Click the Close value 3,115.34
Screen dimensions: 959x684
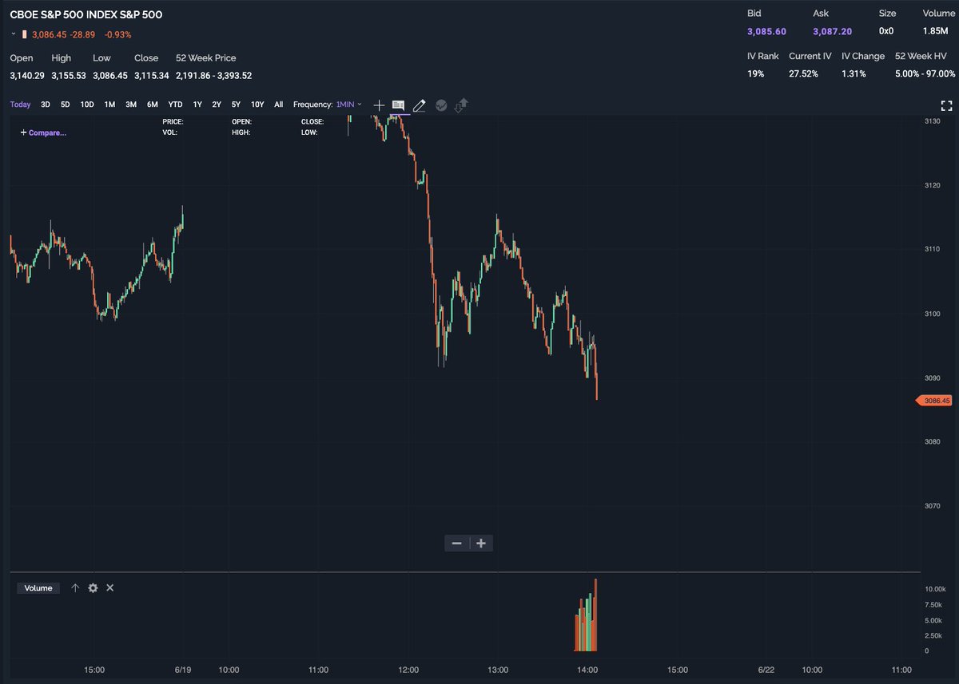(x=151, y=75)
